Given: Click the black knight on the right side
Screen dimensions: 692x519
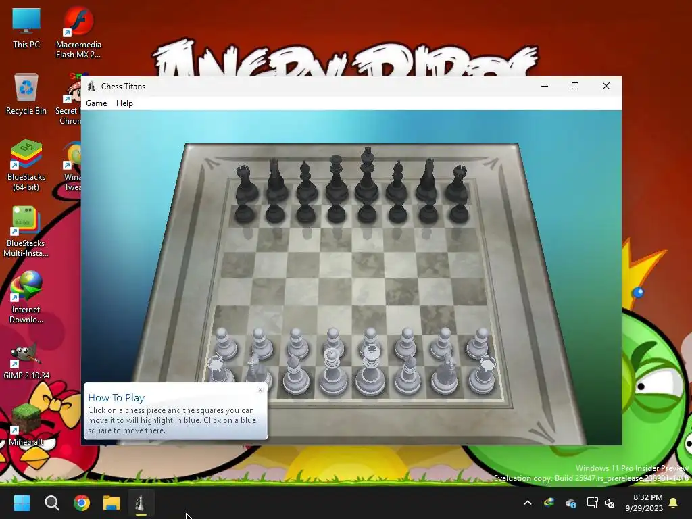Looking at the screenshot, I should tap(427, 181).
